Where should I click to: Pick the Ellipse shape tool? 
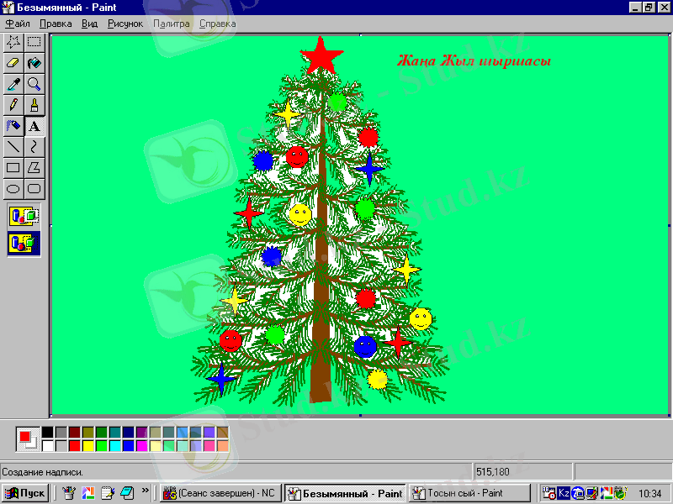point(13,189)
